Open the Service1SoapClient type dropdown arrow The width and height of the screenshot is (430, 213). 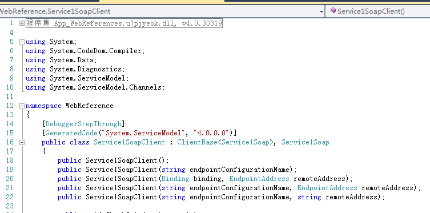click(x=322, y=11)
